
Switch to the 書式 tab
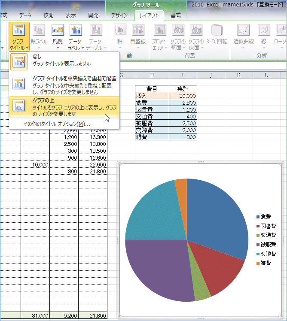tap(176, 15)
